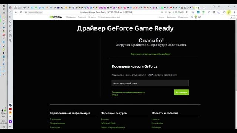Screen dimensions: 237x133
Task: Open the Рекомендовано для вас menu
Action: [109, 17]
